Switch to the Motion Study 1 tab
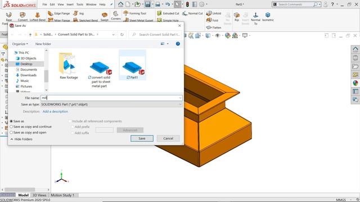The width and height of the screenshot is (360, 202). (x=62, y=195)
